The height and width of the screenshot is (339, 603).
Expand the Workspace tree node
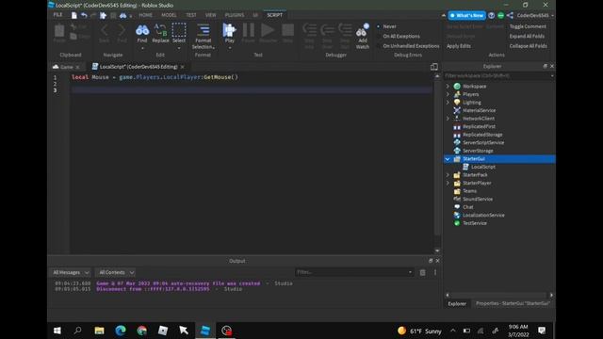448,86
